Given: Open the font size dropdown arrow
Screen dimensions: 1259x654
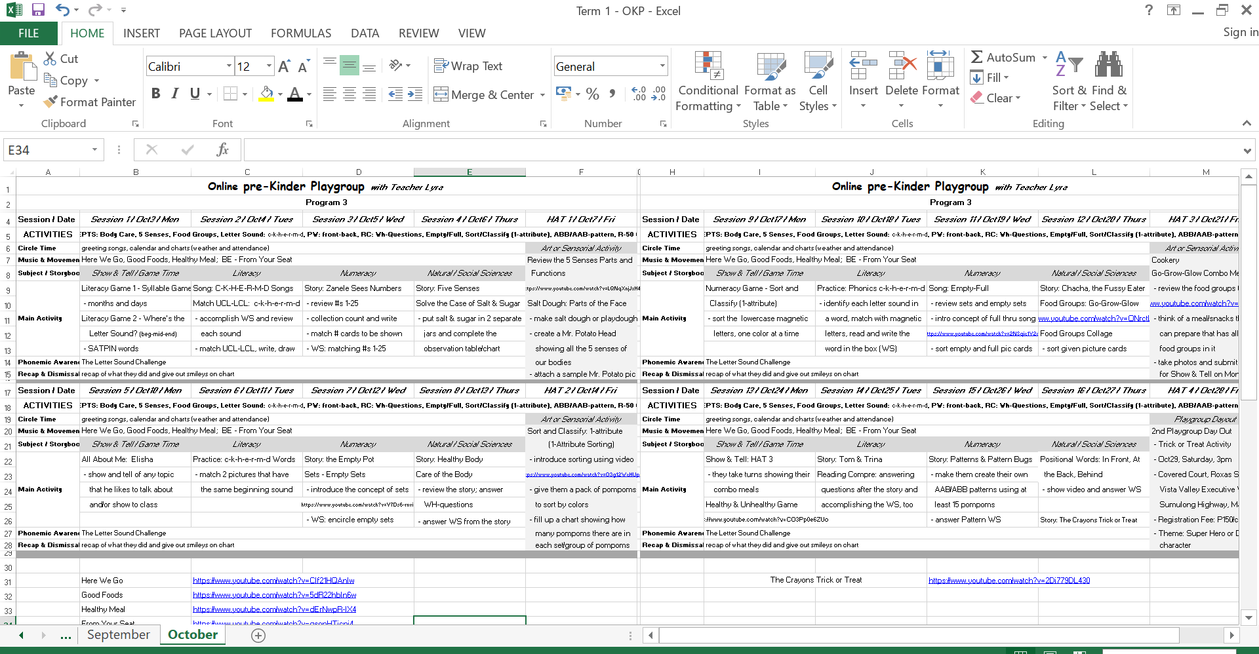Looking at the screenshot, I should [x=269, y=66].
